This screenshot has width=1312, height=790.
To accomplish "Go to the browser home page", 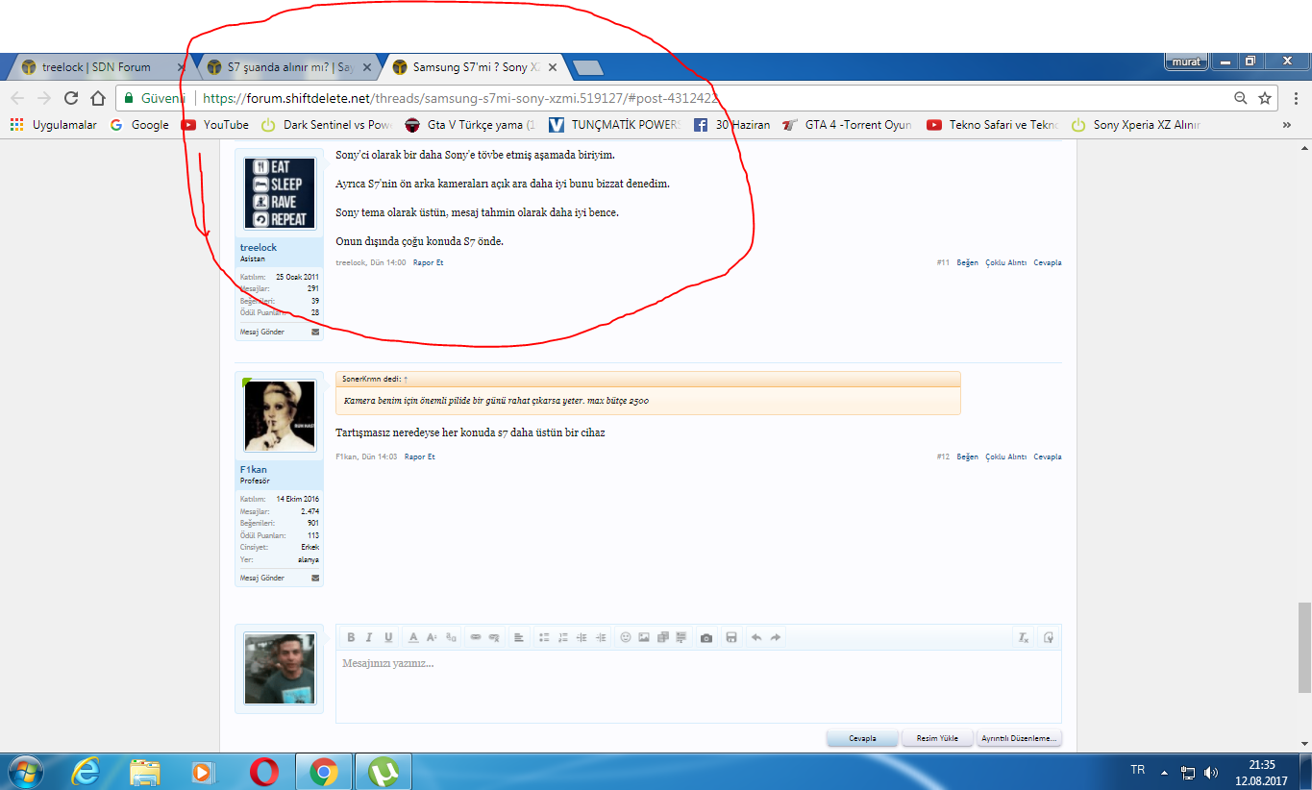I will (x=97, y=98).
